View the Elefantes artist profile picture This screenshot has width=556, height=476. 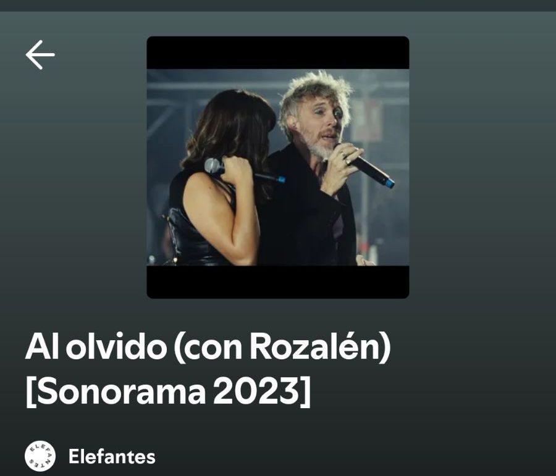point(40,456)
